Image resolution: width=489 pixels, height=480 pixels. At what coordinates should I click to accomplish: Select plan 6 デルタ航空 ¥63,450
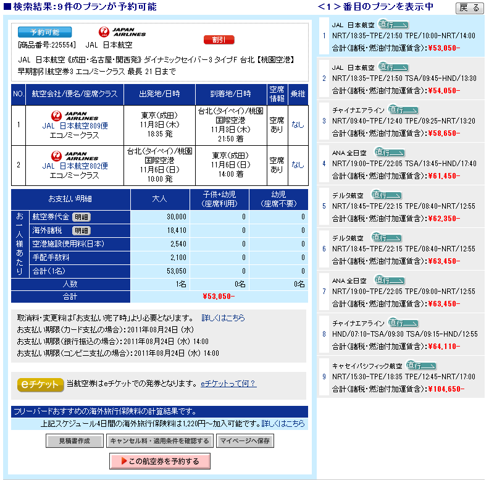pyautogui.click(x=401, y=250)
